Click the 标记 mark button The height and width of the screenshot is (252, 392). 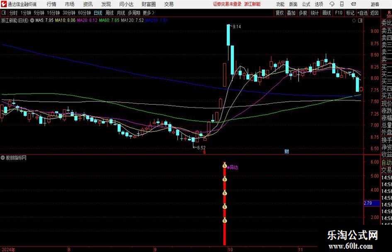[x=350, y=13]
